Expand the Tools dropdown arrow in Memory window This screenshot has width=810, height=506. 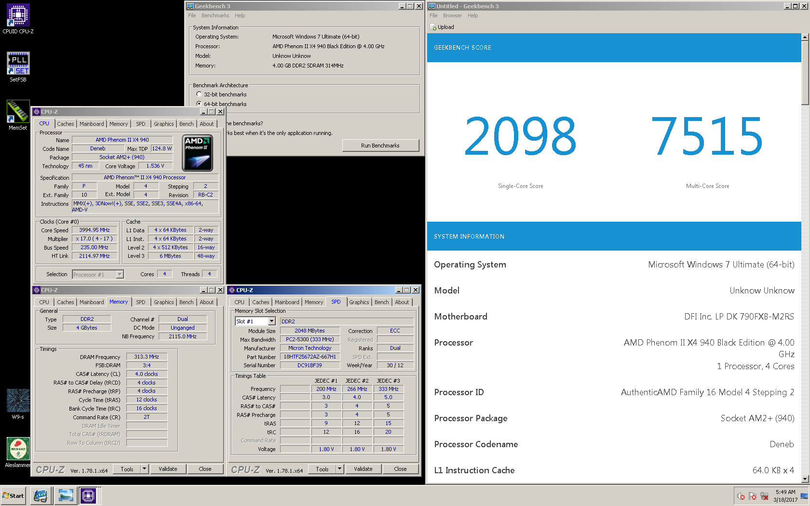144,469
